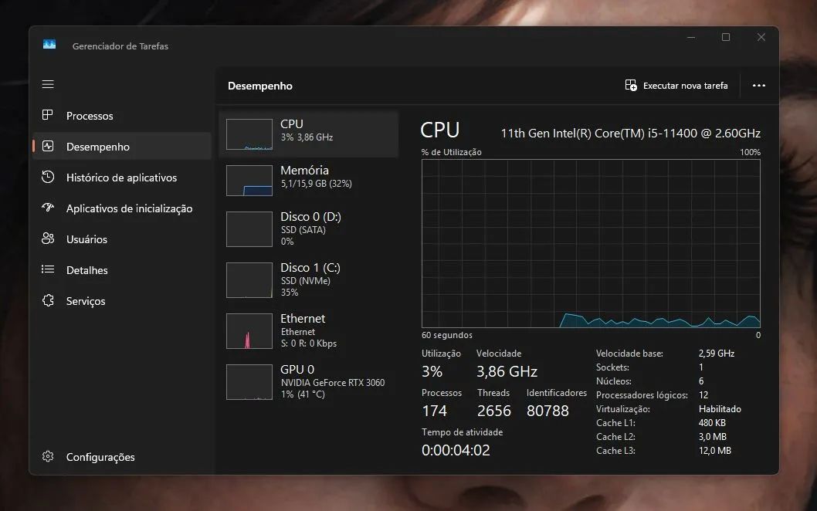The image size is (817, 511).
Task: Click the Detalhes list icon
Action: click(48, 269)
